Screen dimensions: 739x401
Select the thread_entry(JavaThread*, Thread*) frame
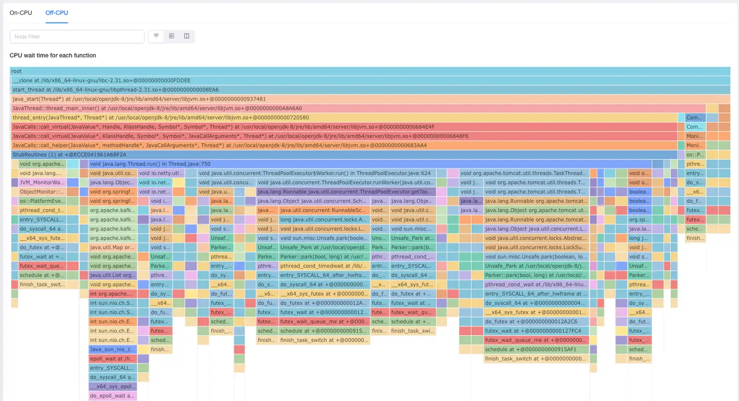click(344, 118)
